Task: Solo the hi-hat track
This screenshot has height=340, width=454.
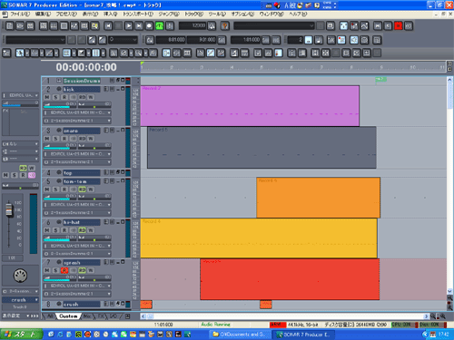Action: 55,230
